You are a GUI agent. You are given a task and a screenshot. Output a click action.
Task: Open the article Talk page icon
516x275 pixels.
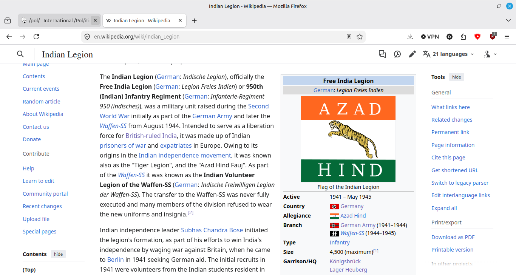pos(382,54)
